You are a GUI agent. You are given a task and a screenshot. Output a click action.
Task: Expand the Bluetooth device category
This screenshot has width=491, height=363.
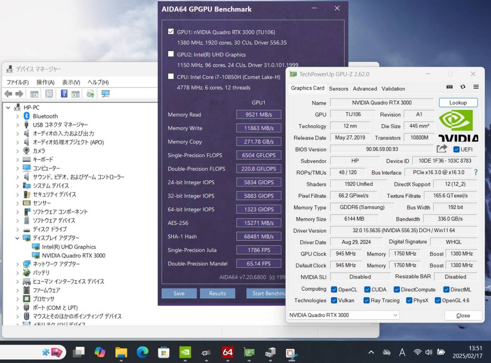click(17, 116)
